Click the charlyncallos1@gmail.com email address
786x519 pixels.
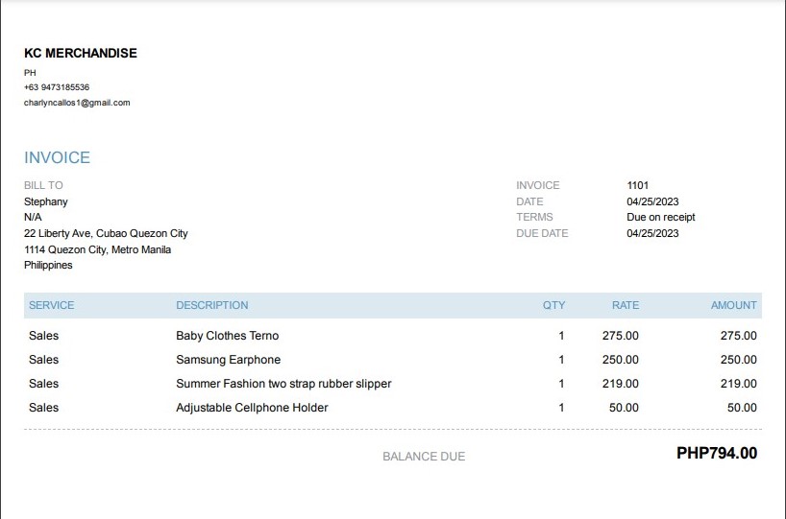[77, 103]
